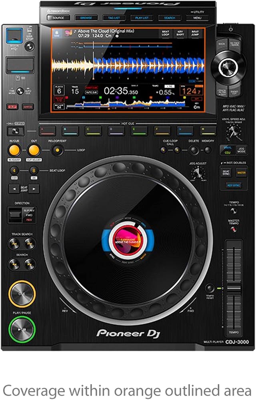Tap the SOURCE button above the display

(x=58, y=18)
